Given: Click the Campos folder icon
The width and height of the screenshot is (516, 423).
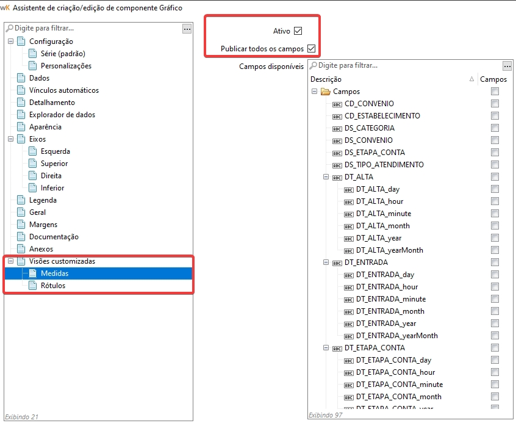Looking at the screenshot, I should click(326, 92).
